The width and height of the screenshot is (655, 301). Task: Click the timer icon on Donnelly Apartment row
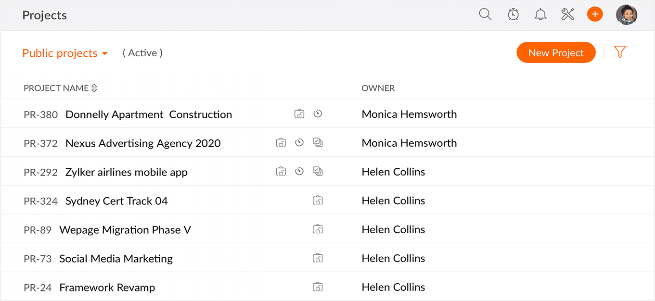click(x=318, y=114)
